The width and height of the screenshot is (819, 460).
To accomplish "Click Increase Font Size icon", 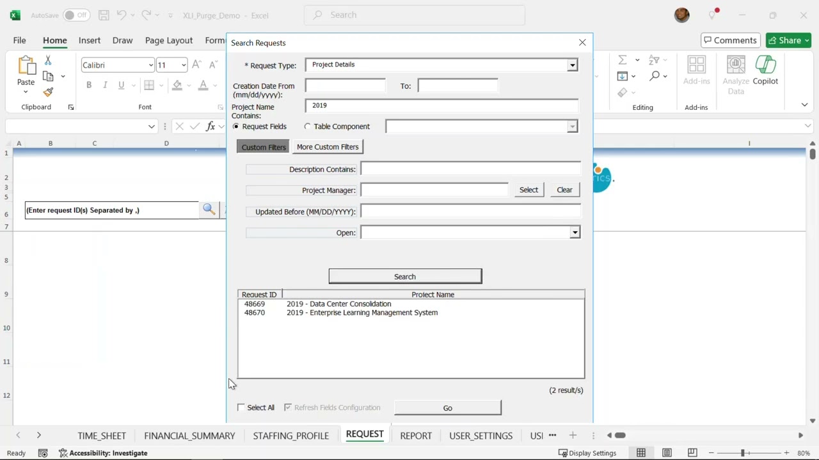I will click(197, 65).
